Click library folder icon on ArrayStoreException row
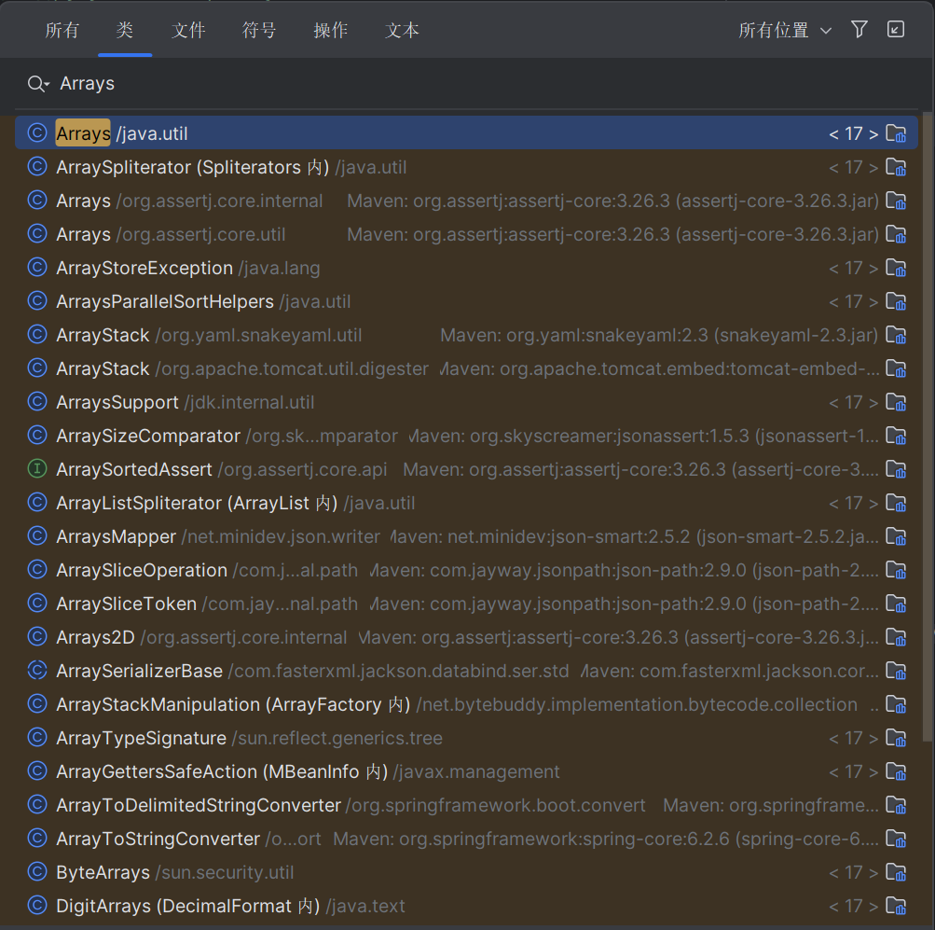Image resolution: width=935 pixels, height=930 pixels. (x=896, y=268)
